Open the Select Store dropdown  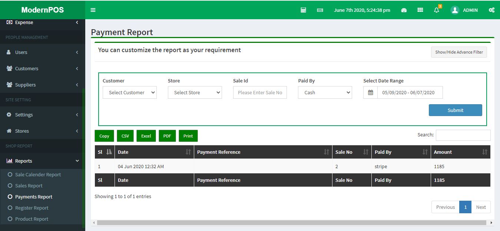pyautogui.click(x=195, y=92)
